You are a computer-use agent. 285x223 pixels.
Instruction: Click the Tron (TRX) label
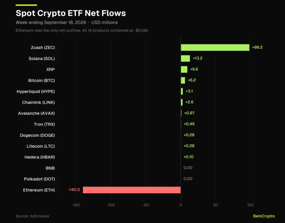coord(44,124)
